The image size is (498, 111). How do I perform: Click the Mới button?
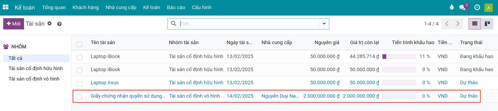pyautogui.click(x=14, y=24)
